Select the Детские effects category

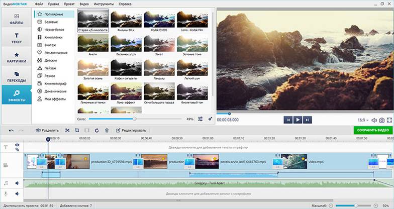(x=54, y=60)
